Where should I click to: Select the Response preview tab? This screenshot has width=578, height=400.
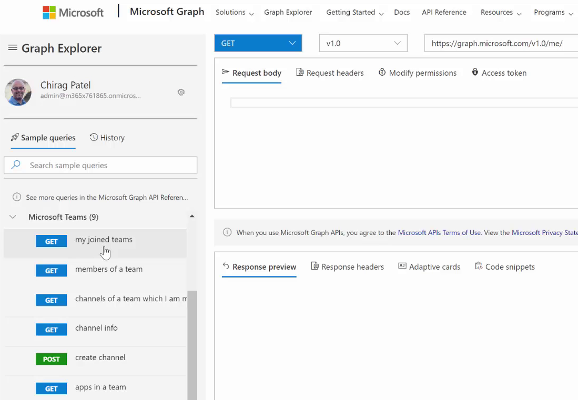[x=259, y=267]
